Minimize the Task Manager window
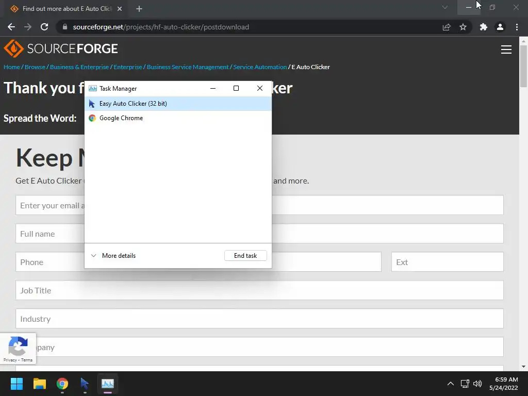 point(213,88)
